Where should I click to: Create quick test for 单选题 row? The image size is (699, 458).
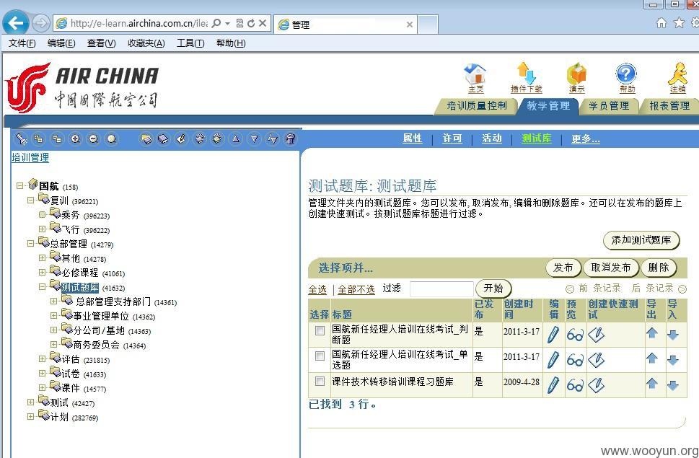click(x=596, y=359)
